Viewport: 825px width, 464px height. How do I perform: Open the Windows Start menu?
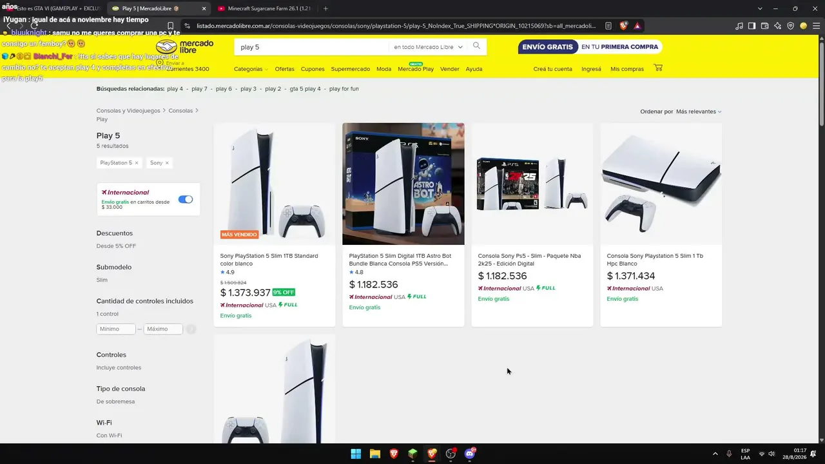click(x=356, y=454)
